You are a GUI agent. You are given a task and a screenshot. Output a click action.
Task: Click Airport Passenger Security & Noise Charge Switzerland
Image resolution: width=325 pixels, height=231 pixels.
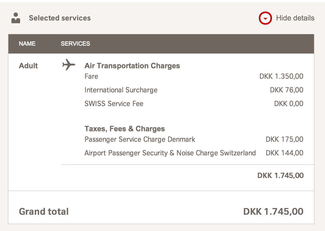(170, 153)
